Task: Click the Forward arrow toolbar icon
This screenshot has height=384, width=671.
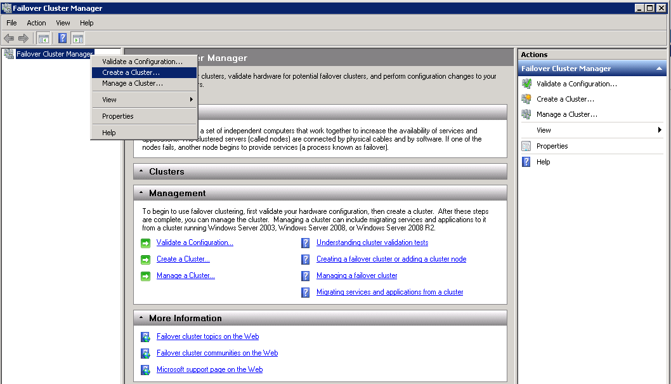Action: (23, 38)
